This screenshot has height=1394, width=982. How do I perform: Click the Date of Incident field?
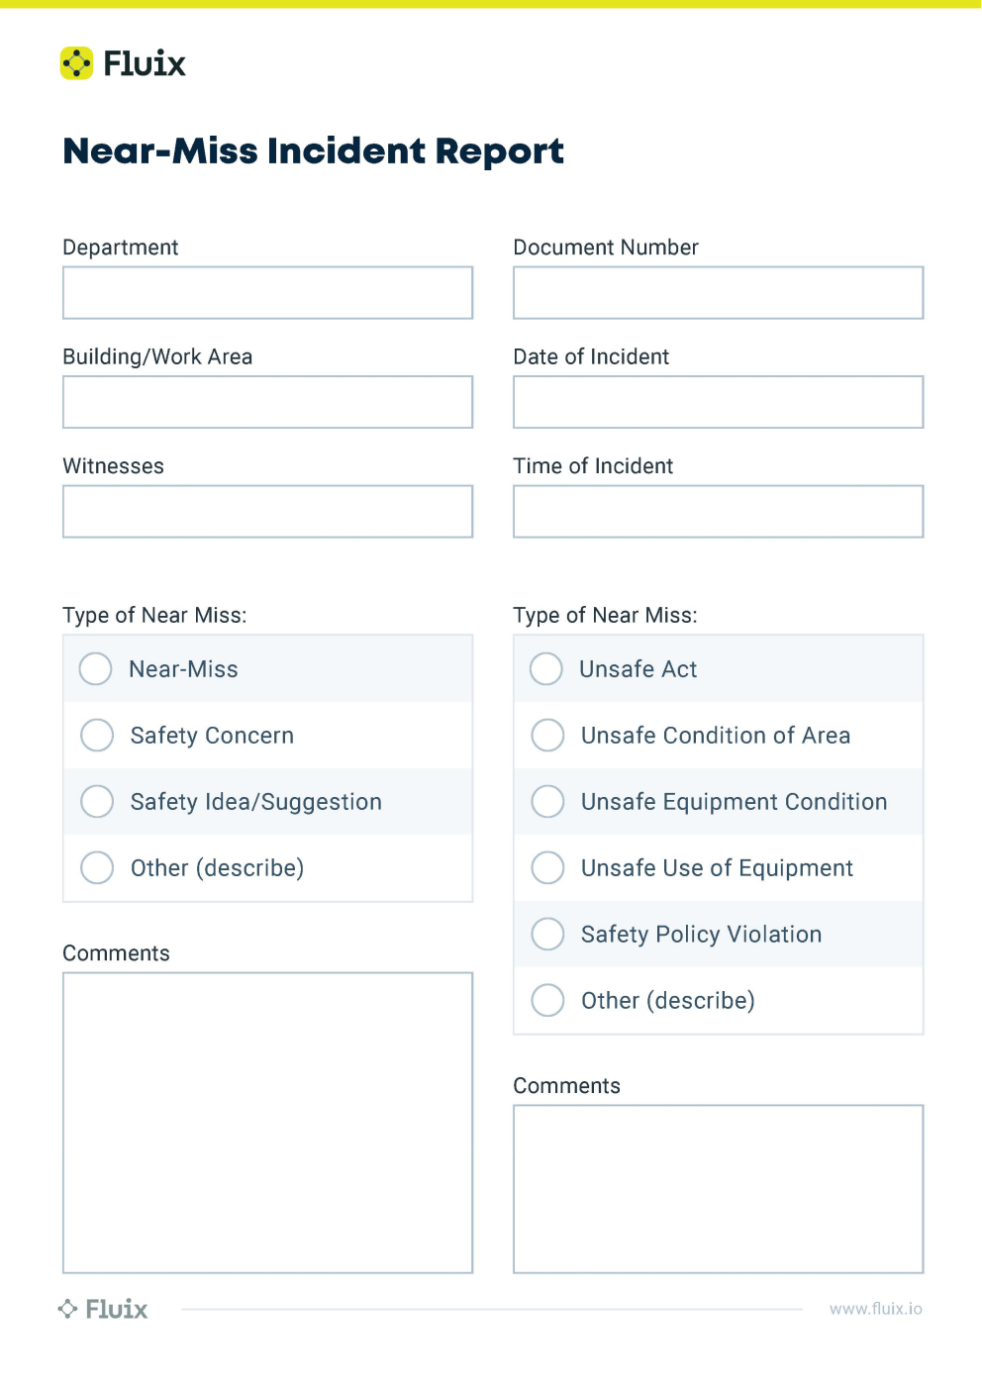pyautogui.click(x=718, y=402)
